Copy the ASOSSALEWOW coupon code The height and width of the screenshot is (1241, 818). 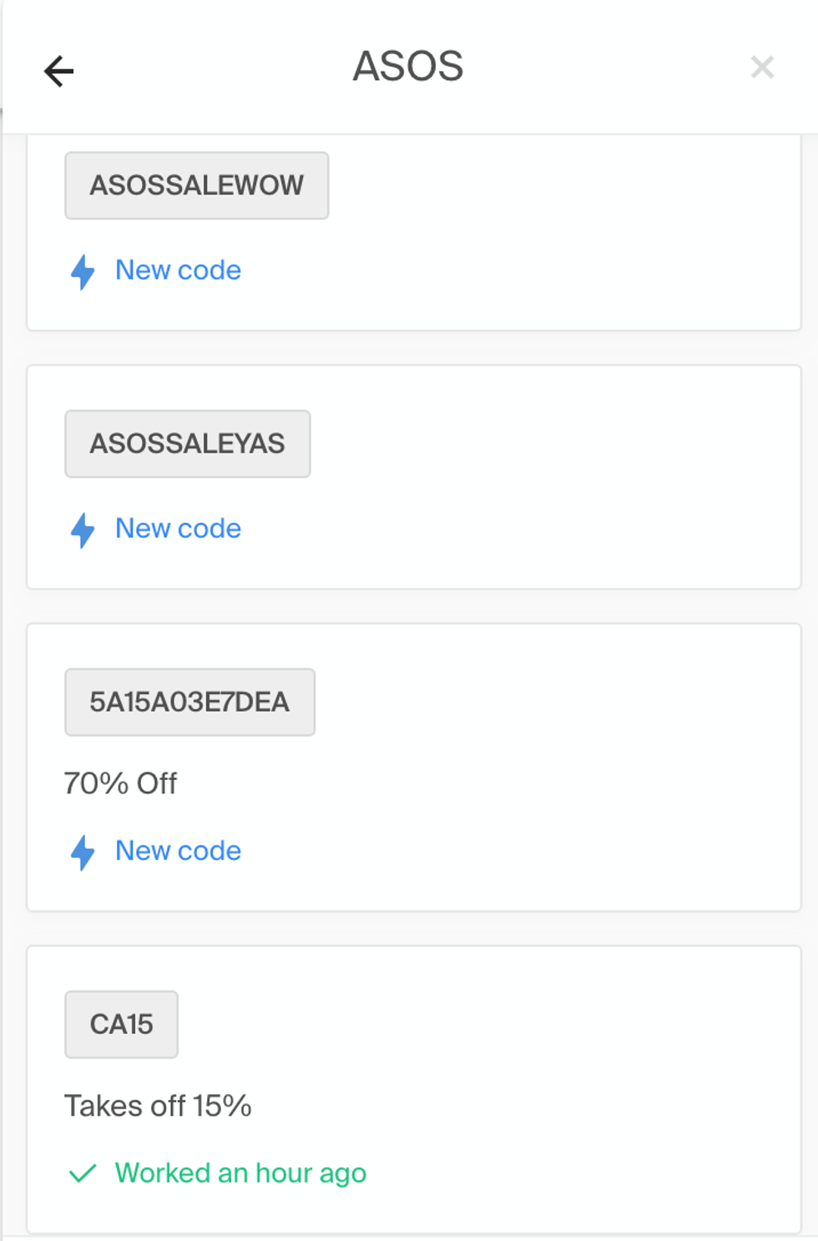(x=197, y=185)
